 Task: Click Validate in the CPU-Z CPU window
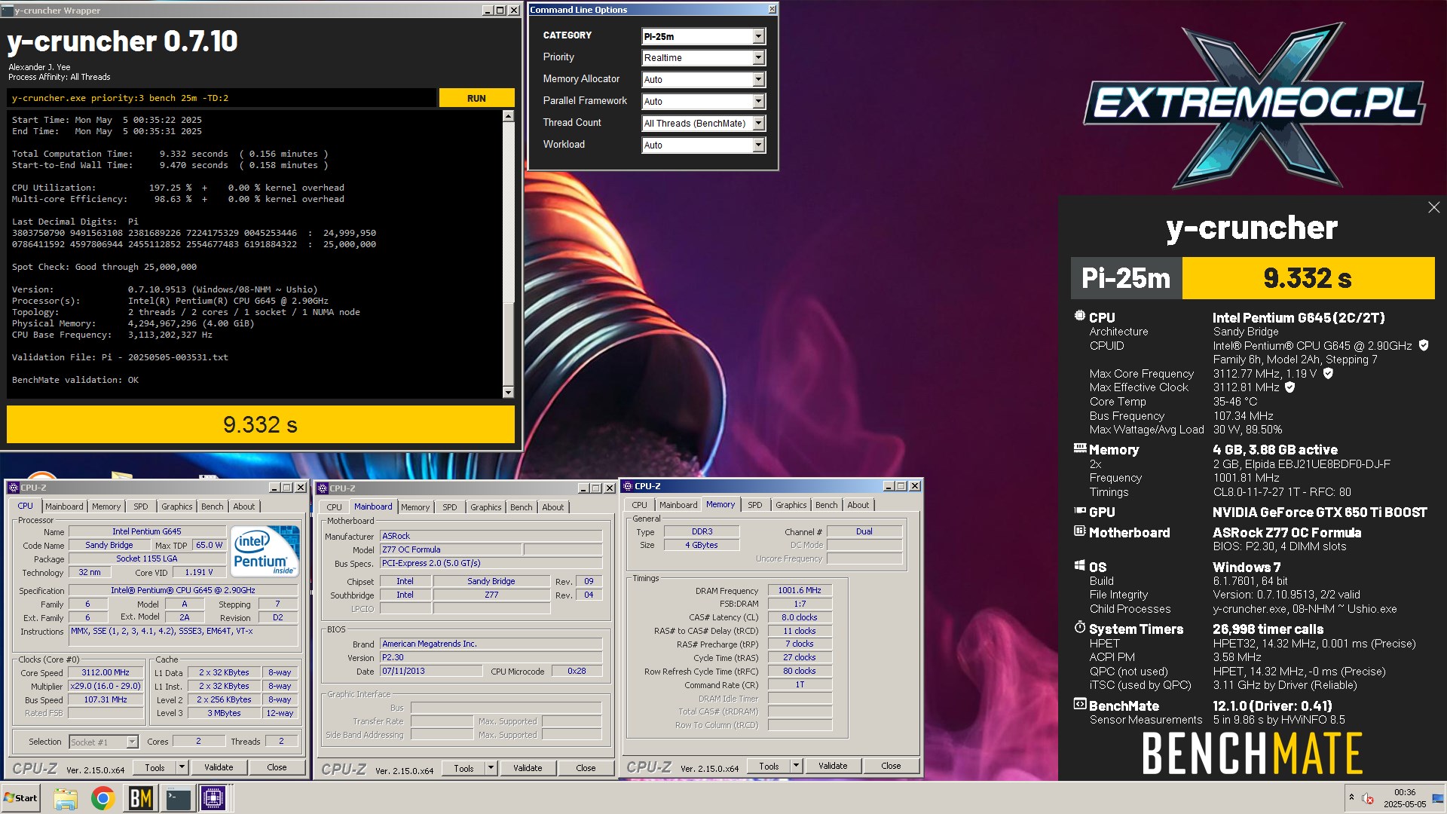tap(219, 767)
